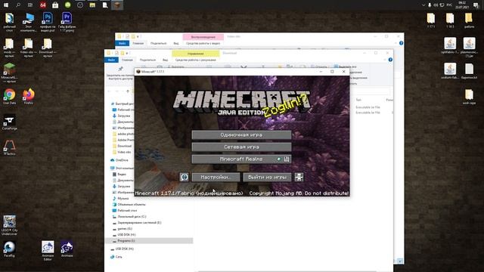The width and height of the screenshot is (484, 272).
Task: Switch to OBS Studio on the taskbar
Action: click(80, 5)
